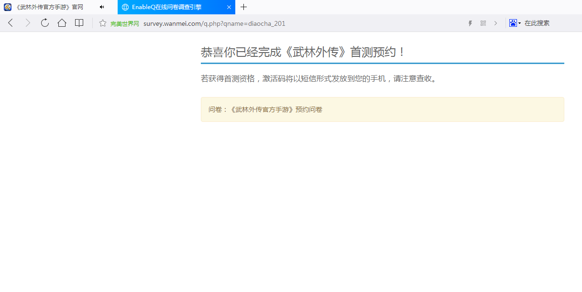Click the 完美世界网 site identity label
582x292 pixels.
coord(124,23)
